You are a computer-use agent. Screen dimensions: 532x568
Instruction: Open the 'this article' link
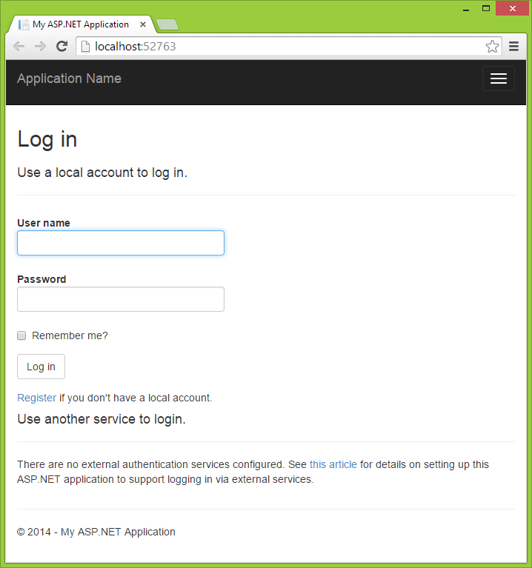pos(333,464)
